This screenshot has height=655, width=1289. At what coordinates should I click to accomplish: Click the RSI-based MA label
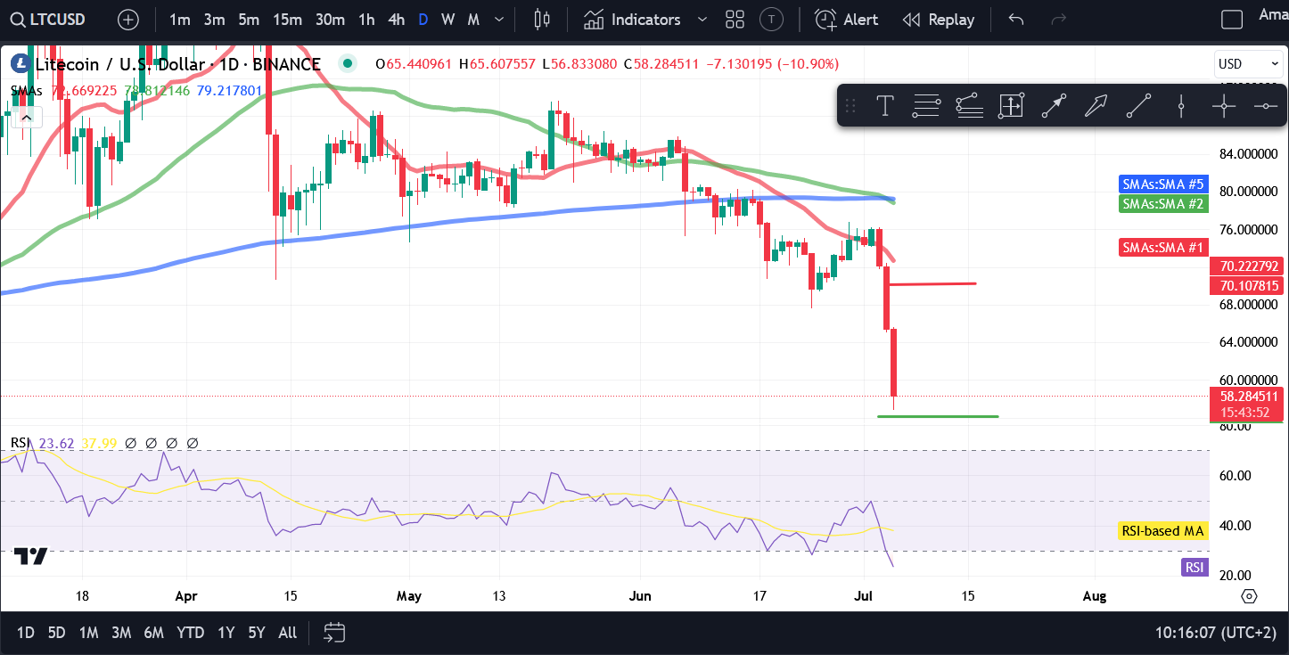(x=1162, y=531)
